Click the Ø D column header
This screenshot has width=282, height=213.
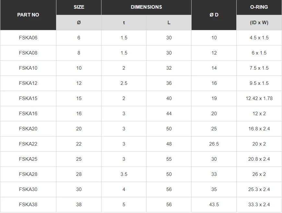click(214, 15)
